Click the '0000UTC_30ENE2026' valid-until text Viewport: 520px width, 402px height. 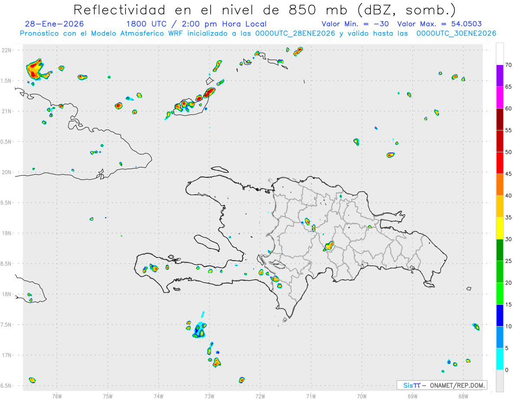coord(456,33)
